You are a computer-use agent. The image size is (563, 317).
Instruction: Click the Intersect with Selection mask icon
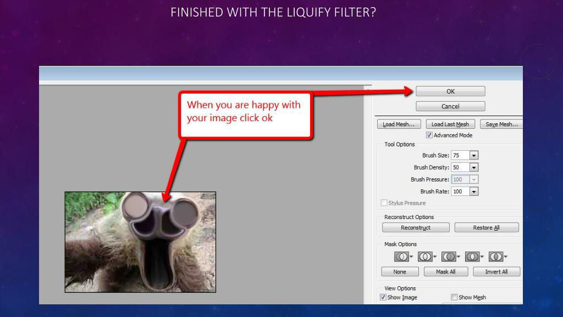coord(472,256)
